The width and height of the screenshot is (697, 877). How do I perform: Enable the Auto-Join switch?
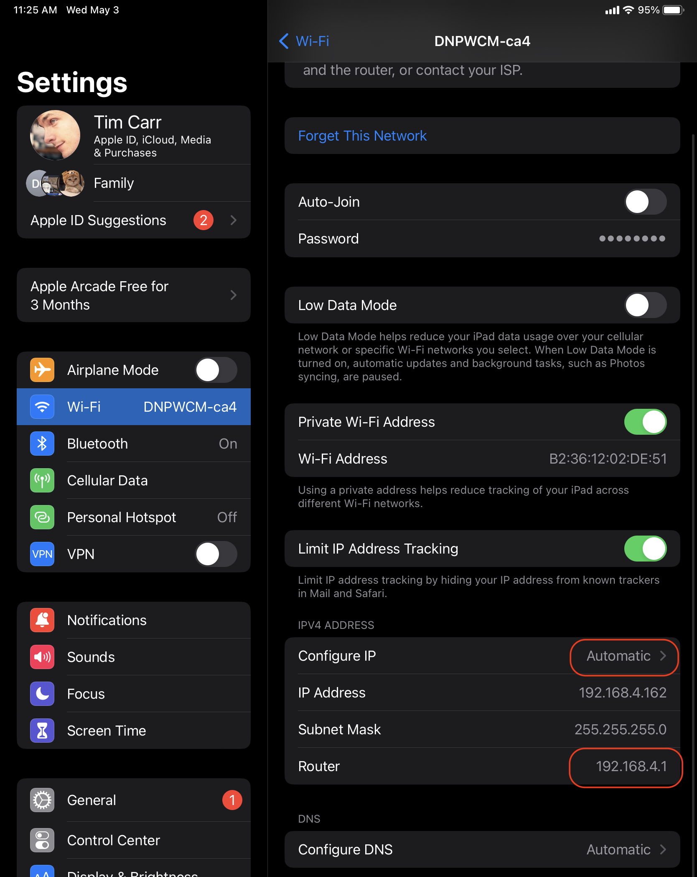pos(645,202)
